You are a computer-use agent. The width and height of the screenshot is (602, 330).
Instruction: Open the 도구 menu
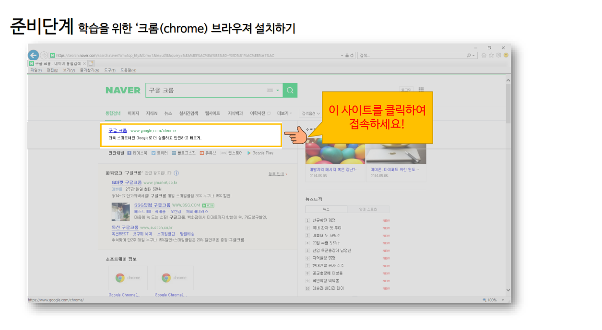tap(110, 70)
